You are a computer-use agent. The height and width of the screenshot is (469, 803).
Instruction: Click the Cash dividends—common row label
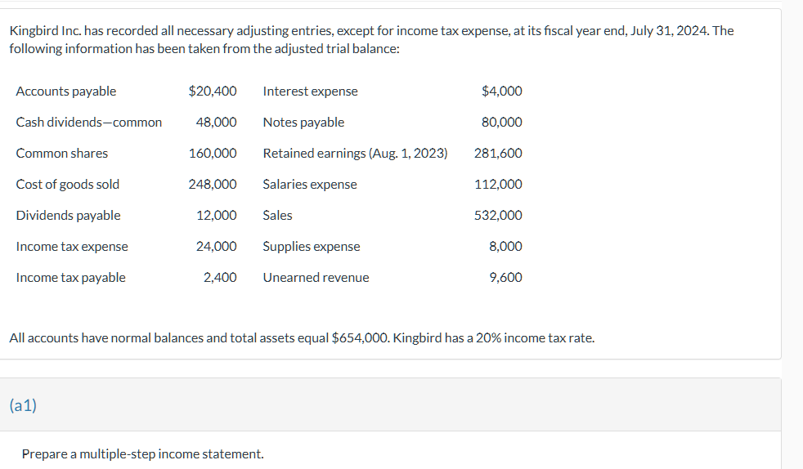[x=89, y=123]
